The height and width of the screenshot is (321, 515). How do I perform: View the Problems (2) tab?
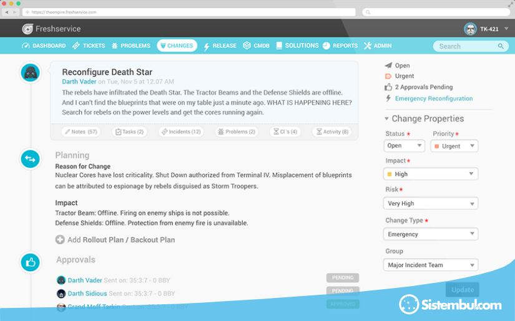[x=237, y=132]
